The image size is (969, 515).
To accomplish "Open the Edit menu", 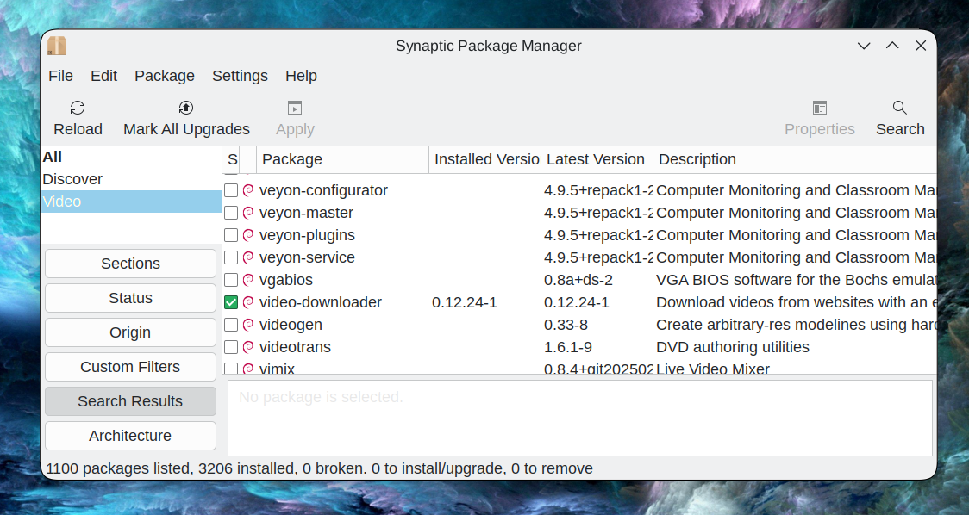I will tap(103, 75).
